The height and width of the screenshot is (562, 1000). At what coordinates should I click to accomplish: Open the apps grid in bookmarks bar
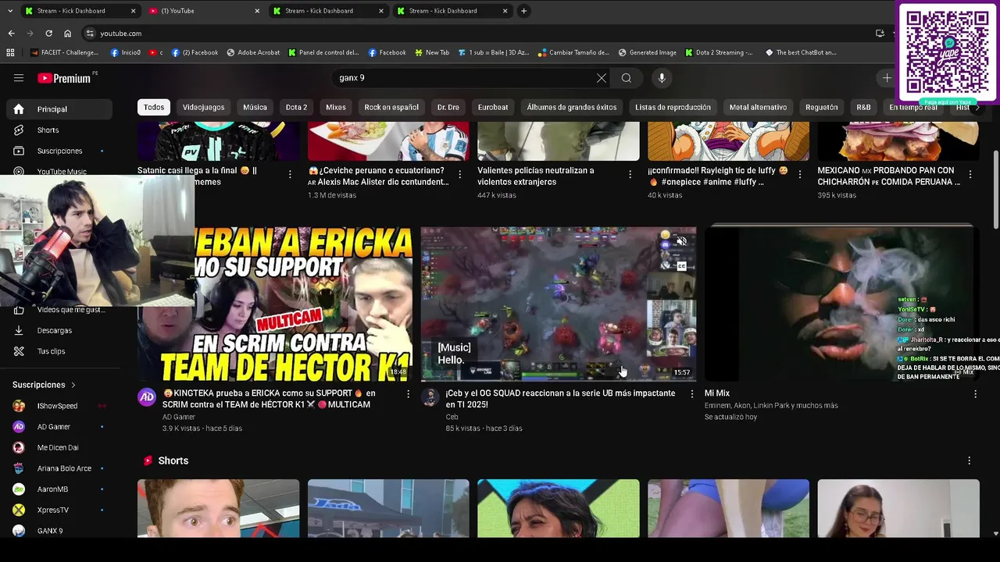10,52
